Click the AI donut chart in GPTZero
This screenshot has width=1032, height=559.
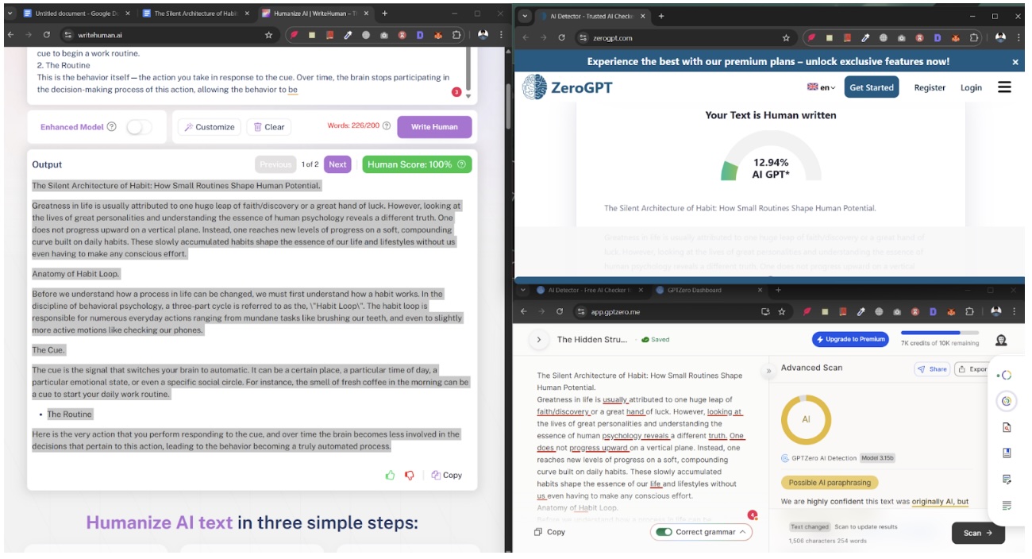(x=806, y=418)
